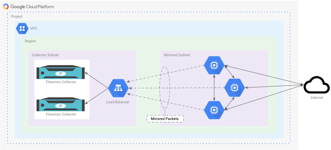
Task: Click the Google Cloud Platform logo icon
Action: click(6, 7)
